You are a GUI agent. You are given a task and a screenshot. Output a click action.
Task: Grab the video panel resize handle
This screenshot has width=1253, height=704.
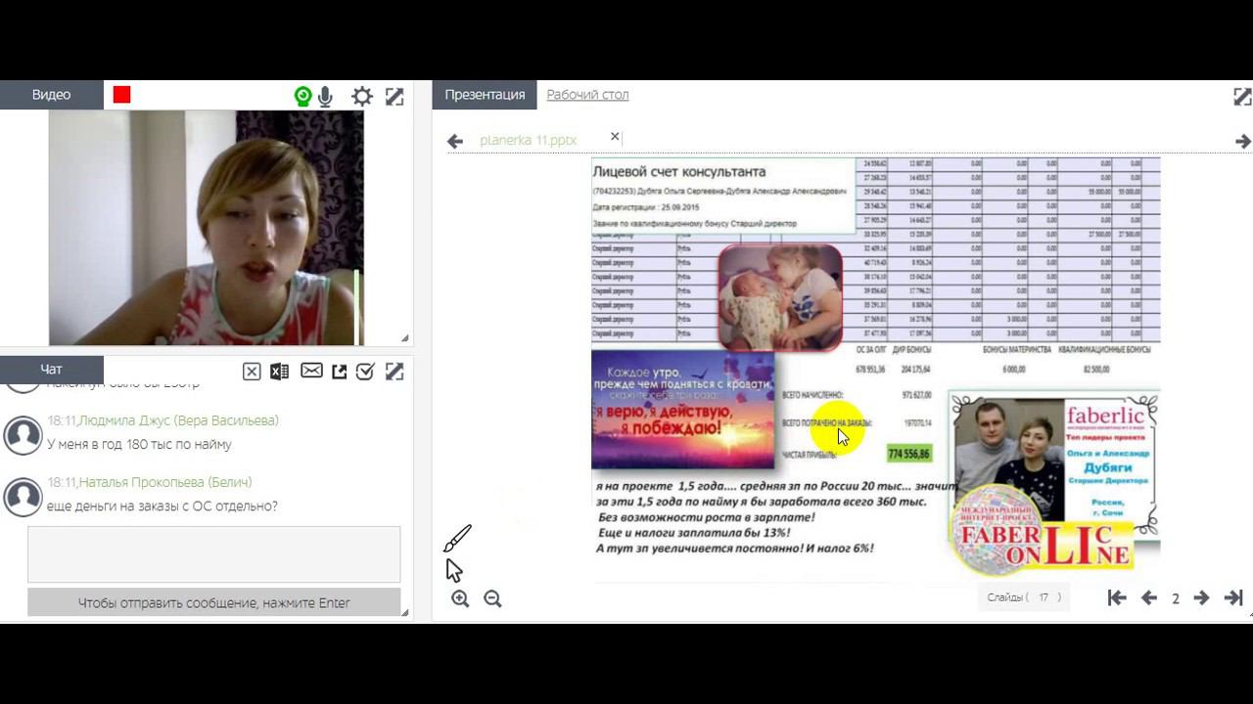pos(404,338)
